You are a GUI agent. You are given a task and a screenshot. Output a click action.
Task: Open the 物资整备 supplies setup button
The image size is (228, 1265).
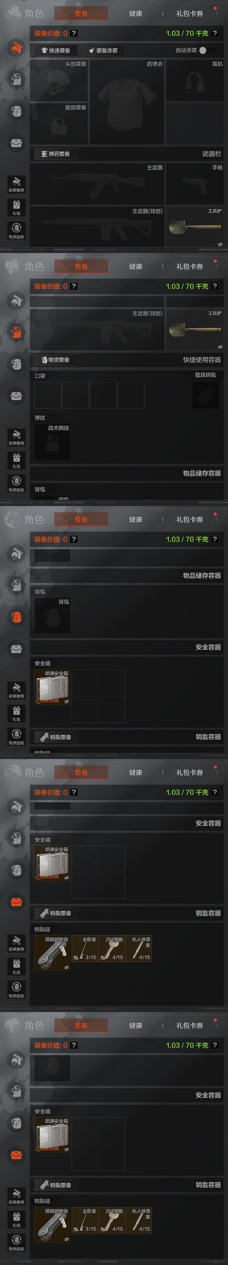pos(56,360)
